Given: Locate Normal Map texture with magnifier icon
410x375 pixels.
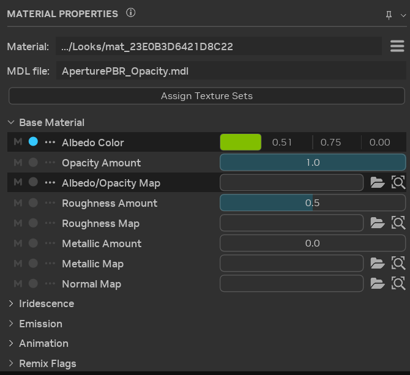Looking at the screenshot, I should click(398, 284).
